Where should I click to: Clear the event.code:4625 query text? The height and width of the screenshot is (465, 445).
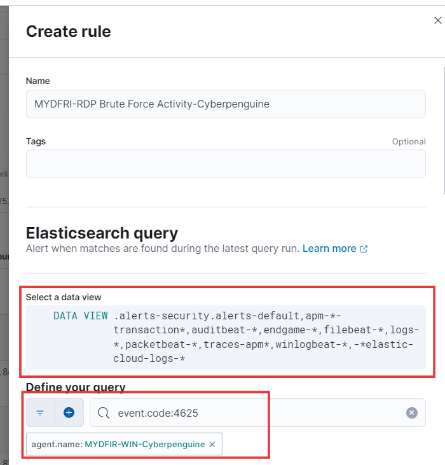point(411,413)
